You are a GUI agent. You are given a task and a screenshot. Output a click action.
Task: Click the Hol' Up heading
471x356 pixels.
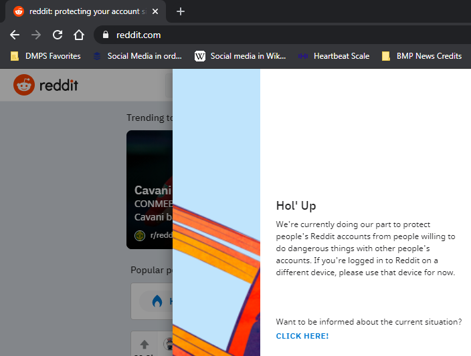tap(296, 206)
